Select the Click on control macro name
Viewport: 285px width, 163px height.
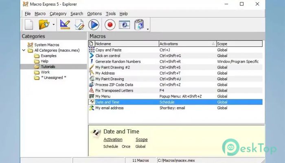(108, 56)
